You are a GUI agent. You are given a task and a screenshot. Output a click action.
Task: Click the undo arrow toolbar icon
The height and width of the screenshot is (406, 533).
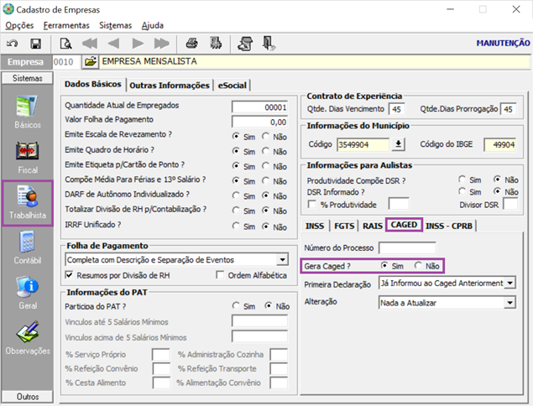[13, 43]
